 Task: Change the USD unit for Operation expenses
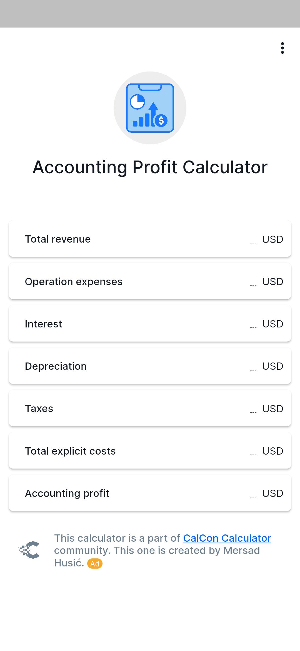[x=272, y=282]
